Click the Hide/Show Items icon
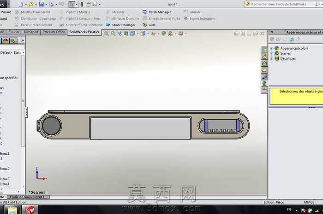Screen dimensions: 323x214 153,34
